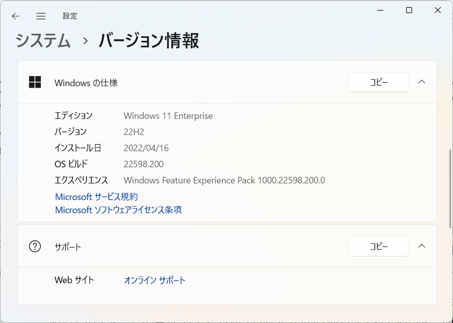Copy the サポート section info
453x323 pixels.
coord(378,246)
